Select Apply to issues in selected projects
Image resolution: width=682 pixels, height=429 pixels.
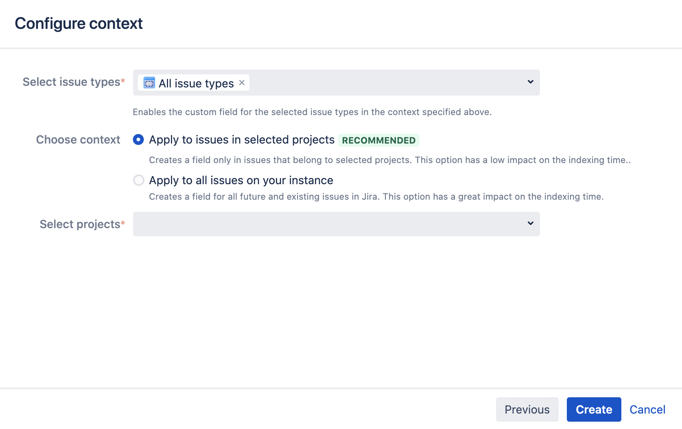[x=139, y=139]
